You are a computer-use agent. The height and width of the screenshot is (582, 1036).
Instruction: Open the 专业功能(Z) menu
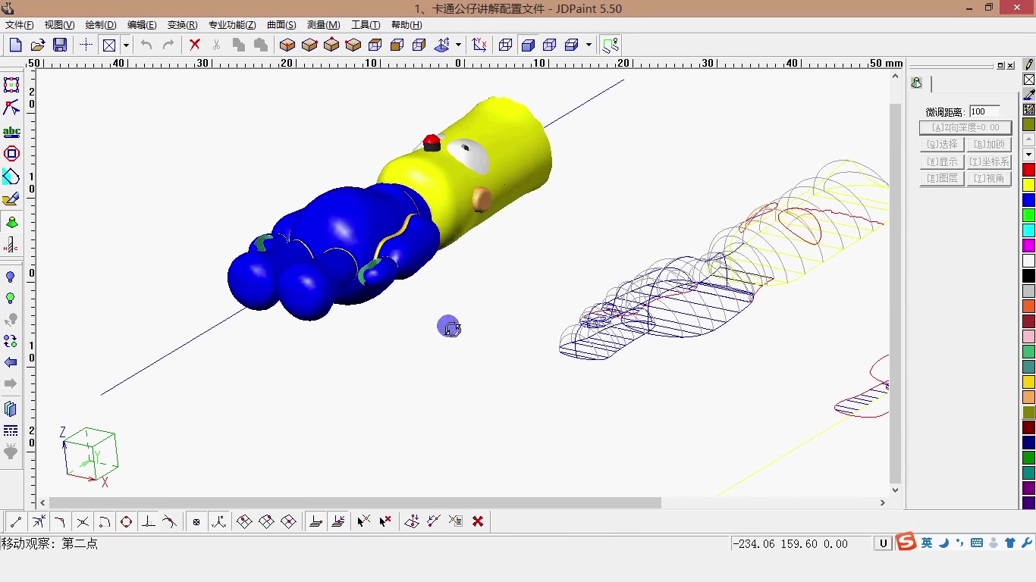231,24
